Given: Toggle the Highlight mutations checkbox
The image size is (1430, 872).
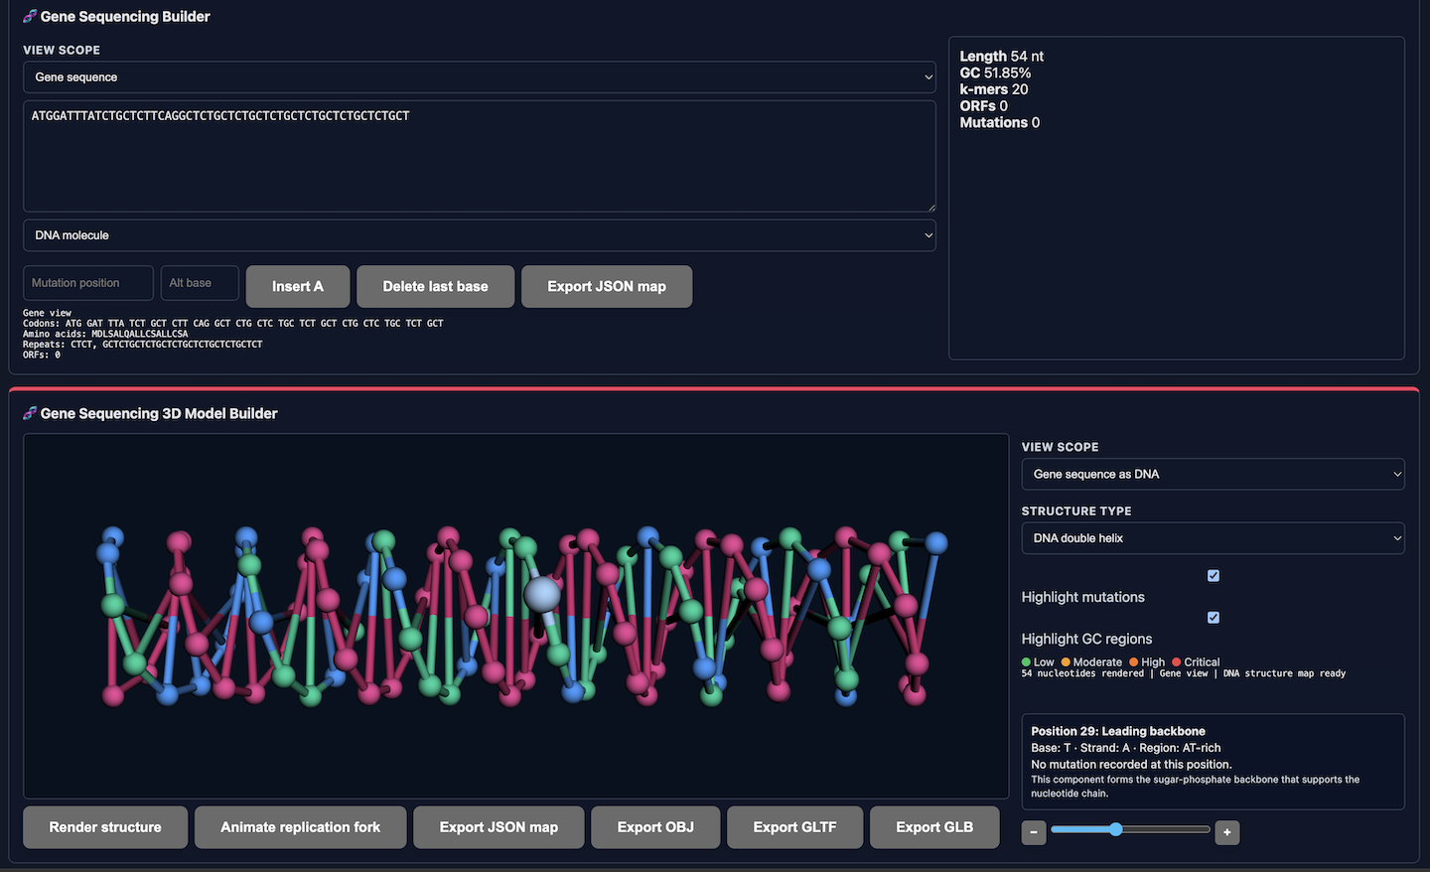Looking at the screenshot, I should tap(1214, 576).
